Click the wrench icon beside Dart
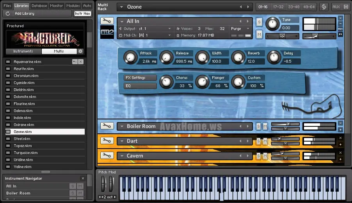Viewport: 352px width, 203px height. coord(106,141)
